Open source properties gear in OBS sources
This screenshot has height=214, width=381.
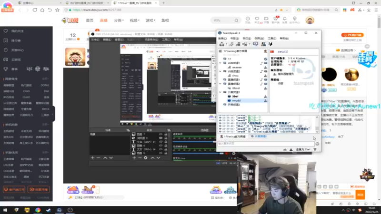pyautogui.click(x=146, y=158)
